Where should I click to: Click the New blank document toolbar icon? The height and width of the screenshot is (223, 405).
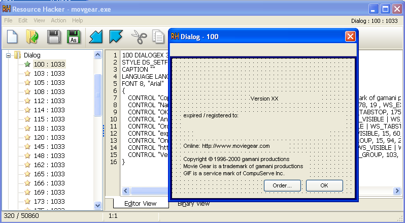click(x=12, y=37)
